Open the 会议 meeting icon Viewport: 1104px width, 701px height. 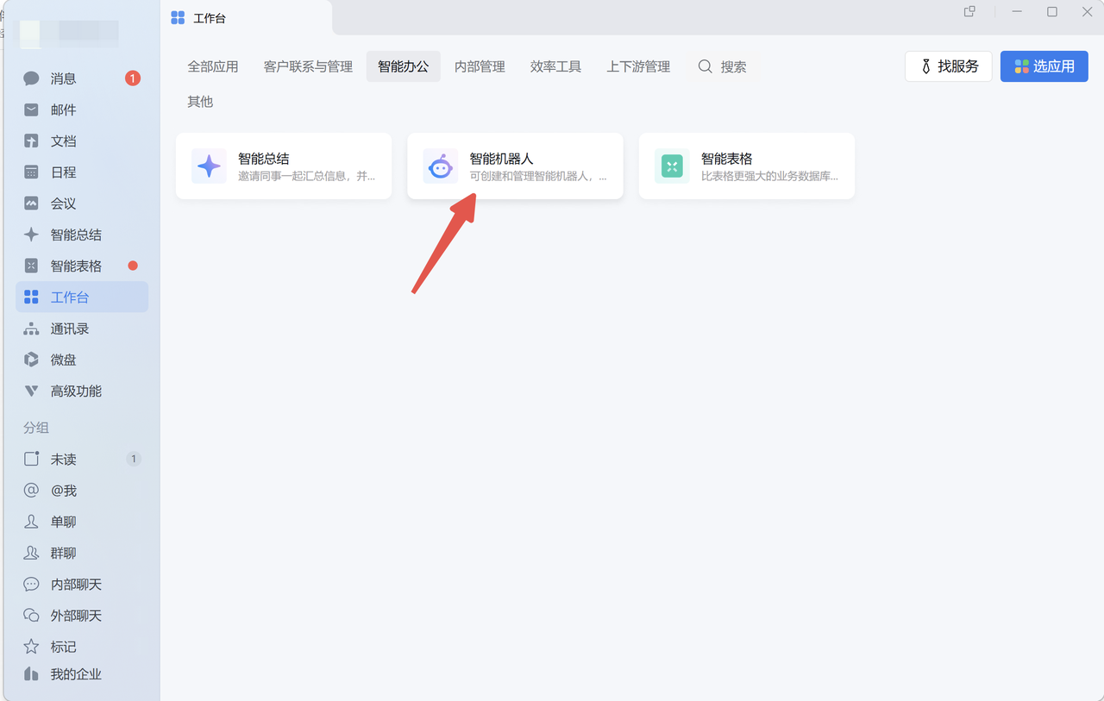pyautogui.click(x=32, y=203)
